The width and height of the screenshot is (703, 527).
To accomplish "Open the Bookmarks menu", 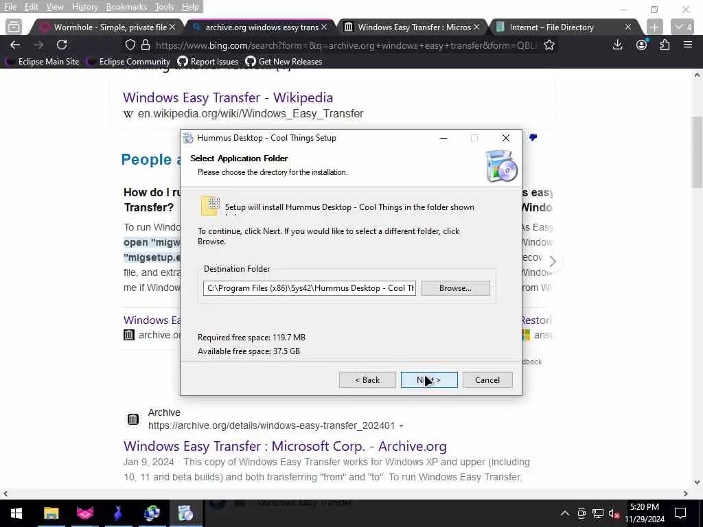I will click(126, 7).
